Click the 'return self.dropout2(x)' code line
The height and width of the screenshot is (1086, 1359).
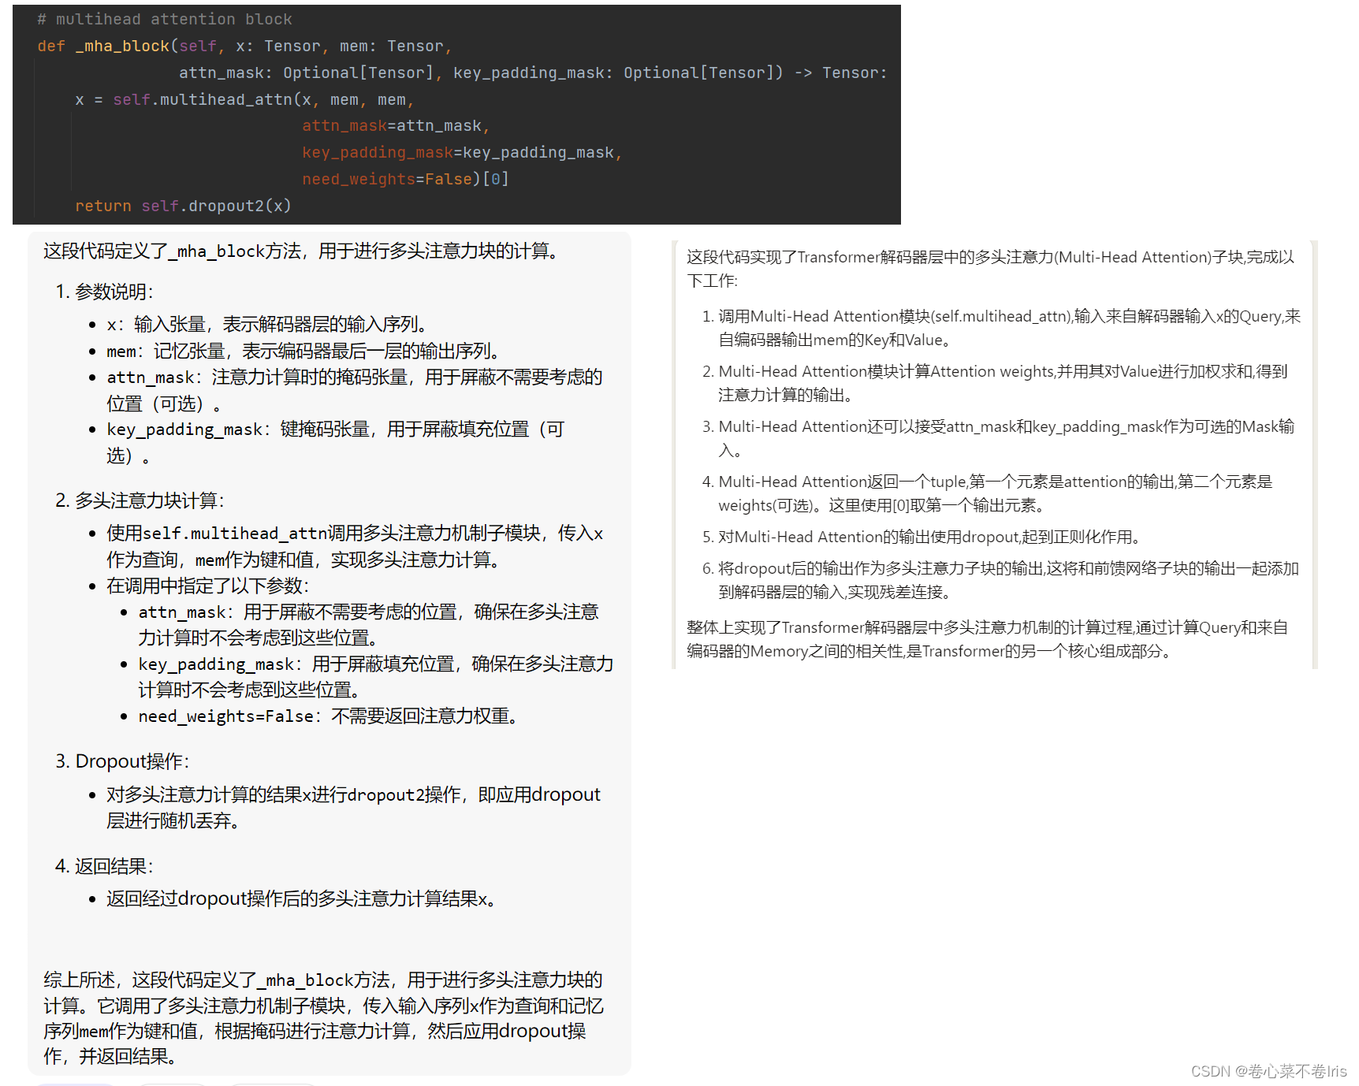click(x=183, y=206)
